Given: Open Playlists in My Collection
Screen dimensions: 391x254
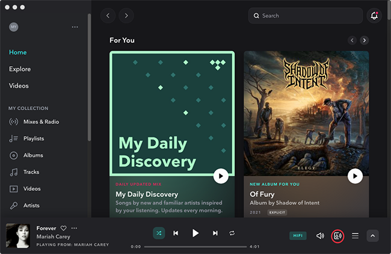Looking at the screenshot, I should [x=34, y=138].
